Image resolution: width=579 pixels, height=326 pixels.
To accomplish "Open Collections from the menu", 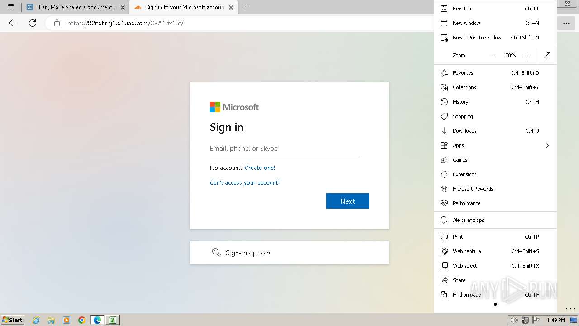I will [x=495, y=87].
